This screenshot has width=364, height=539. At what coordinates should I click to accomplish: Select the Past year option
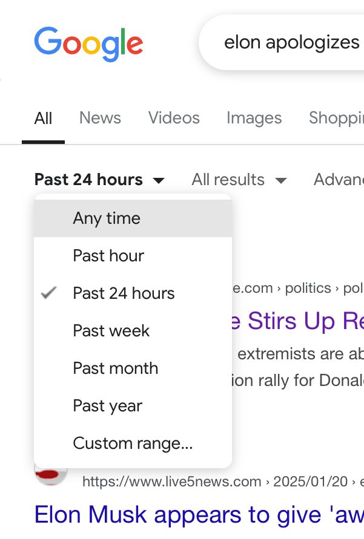pyautogui.click(x=107, y=406)
